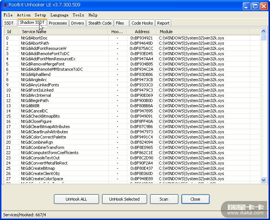Open the Action menu
Viewport: 270px width, 220px height.
tap(24, 15)
